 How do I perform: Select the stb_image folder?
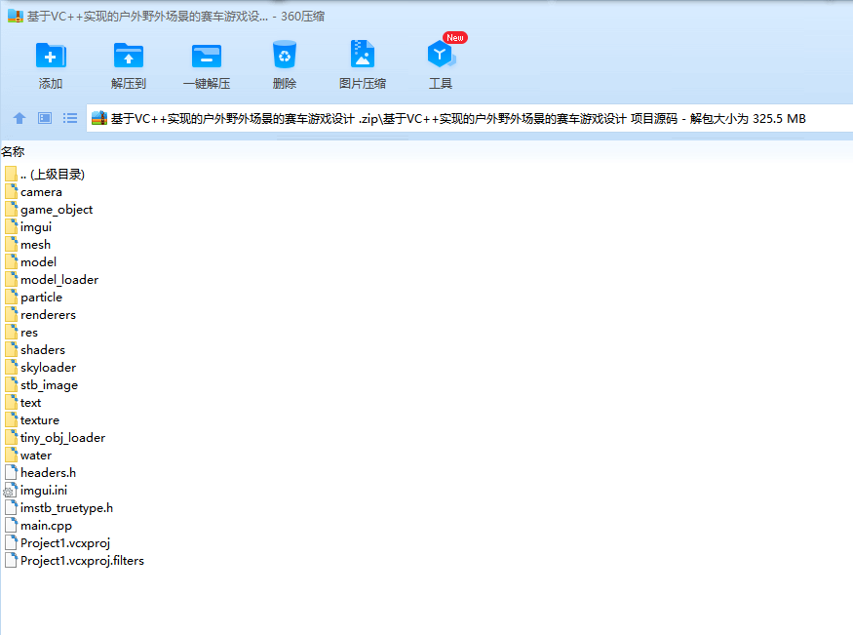(42, 385)
